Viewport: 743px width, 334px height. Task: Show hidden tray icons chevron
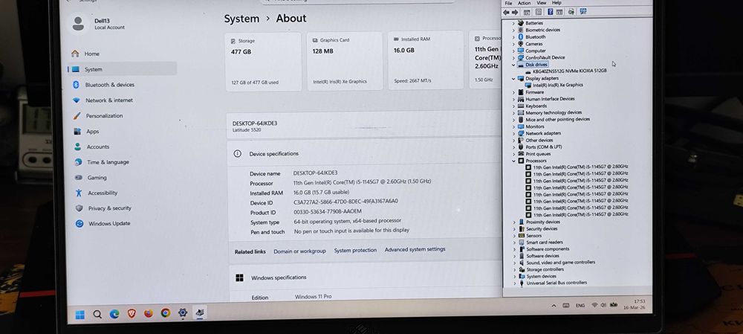coord(554,306)
